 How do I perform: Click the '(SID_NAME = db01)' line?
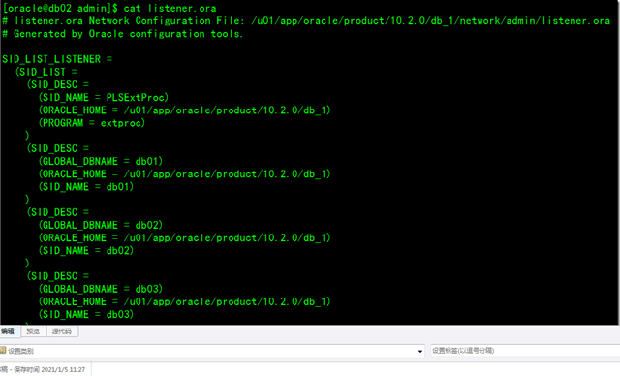click(x=86, y=187)
